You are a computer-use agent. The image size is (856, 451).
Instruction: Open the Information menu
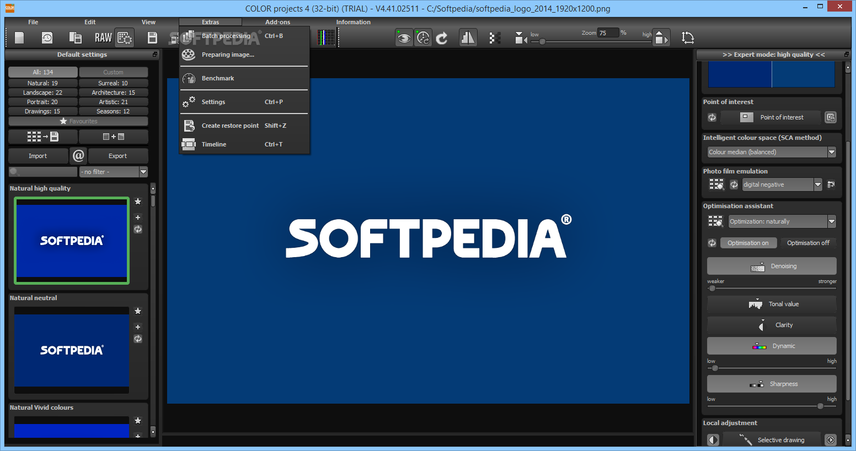point(354,22)
